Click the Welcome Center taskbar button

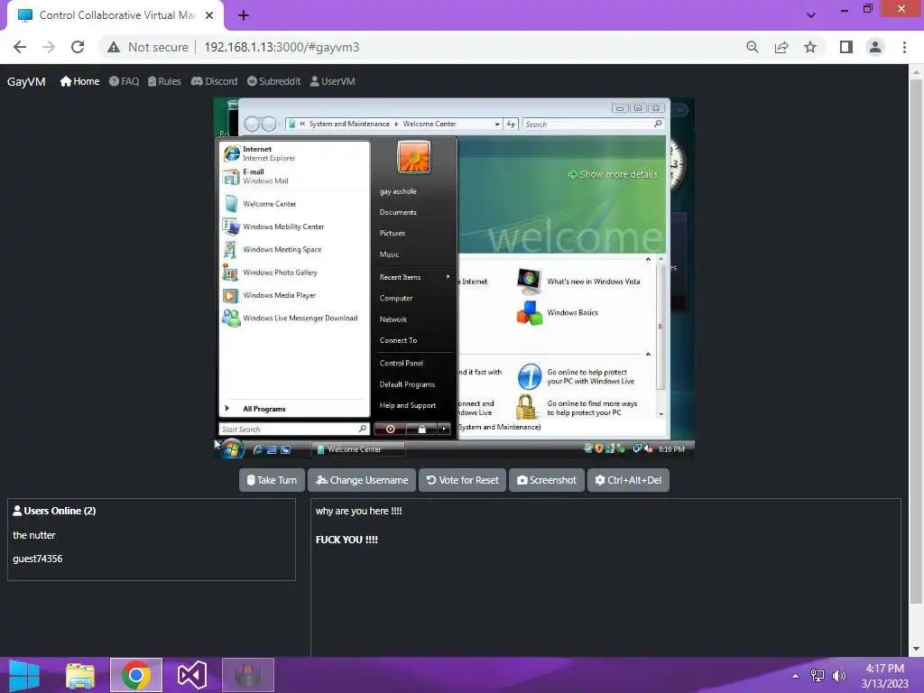click(x=357, y=449)
